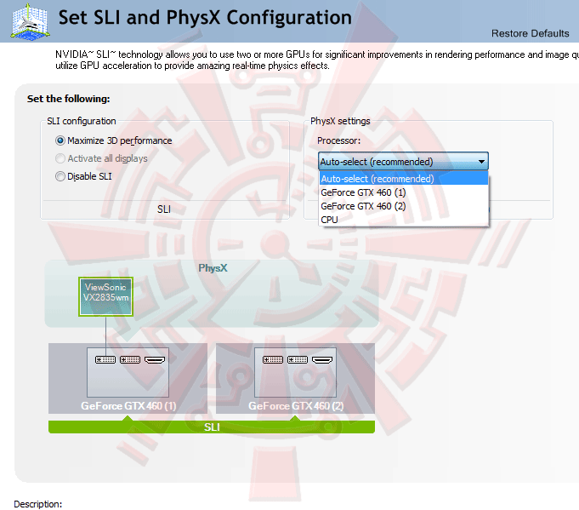The width and height of the screenshot is (579, 510).
Task: Click second DVI port on GTX 460 (2)
Action: 298,359
